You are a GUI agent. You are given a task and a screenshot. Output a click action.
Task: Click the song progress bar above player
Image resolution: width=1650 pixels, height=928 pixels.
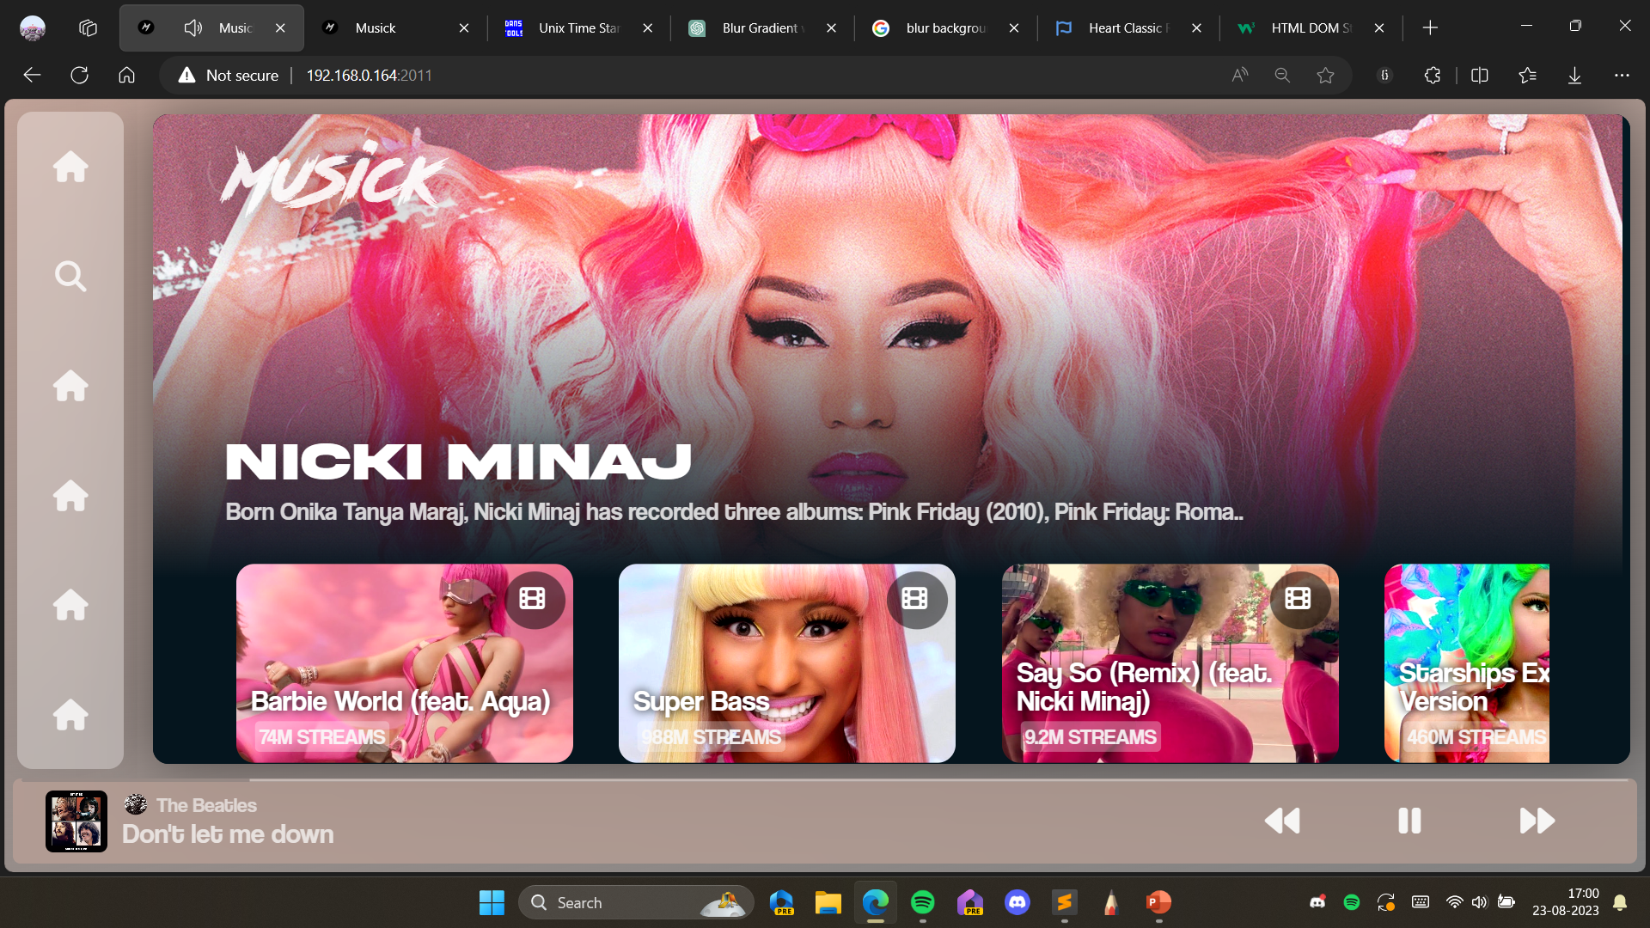point(825,780)
